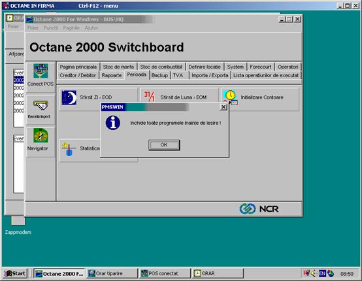362x281 pixels.
Task: Click the Octane 2000 Switchboard heading
Action: (x=107, y=47)
